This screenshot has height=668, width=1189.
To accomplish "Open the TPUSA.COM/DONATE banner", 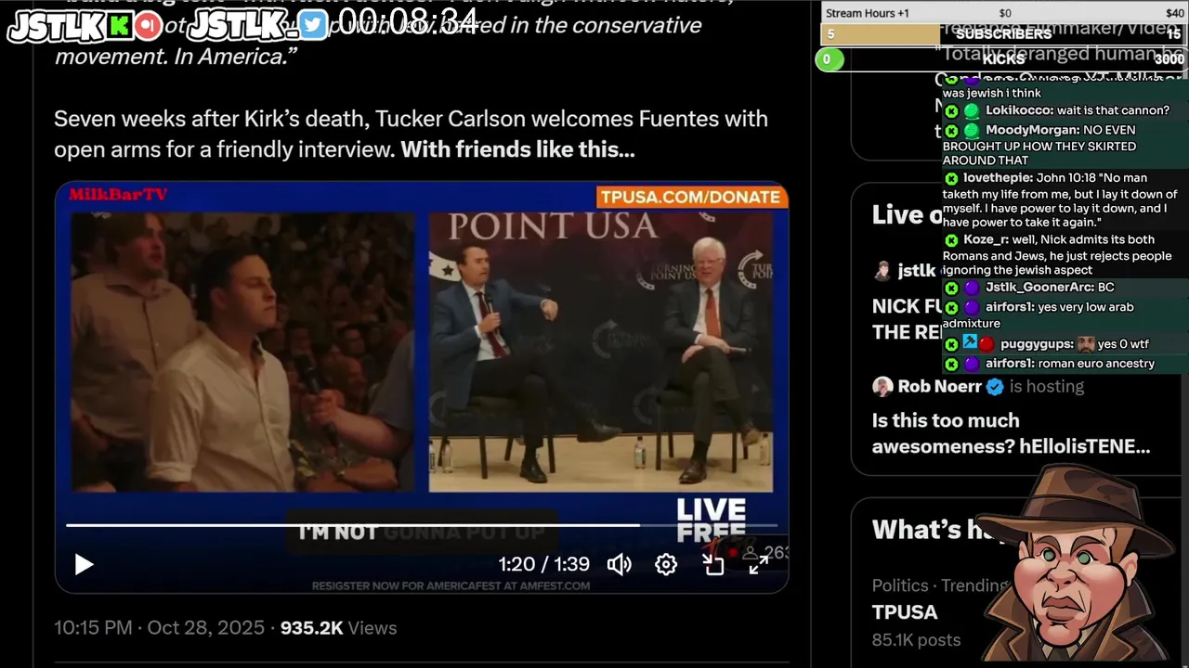I will click(x=691, y=197).
